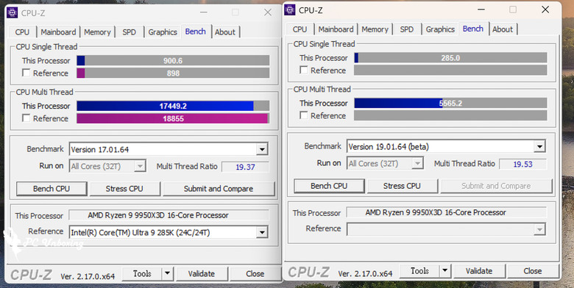Select Bench tab in right window
The width and height of the screenshot is (574, 288).
pyautogui.click(x=473, y=29)
